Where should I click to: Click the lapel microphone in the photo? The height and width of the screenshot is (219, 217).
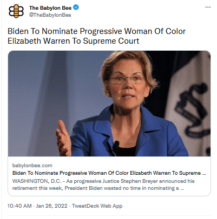[x=116, y=146]
